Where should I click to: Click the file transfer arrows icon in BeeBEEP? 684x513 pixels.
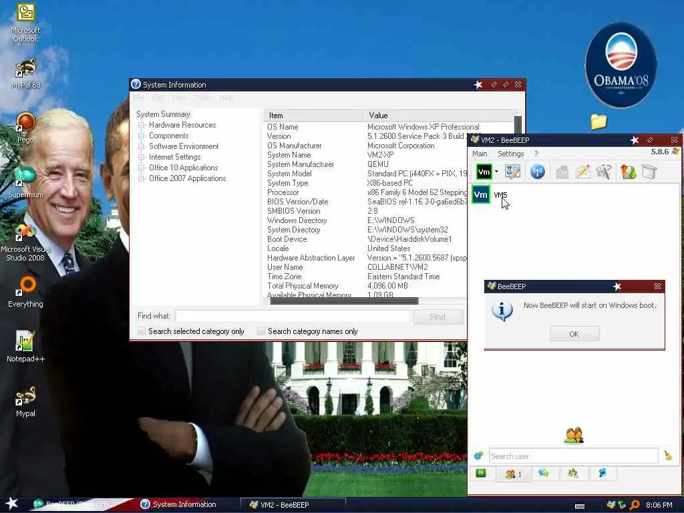(x=628, y=172)
